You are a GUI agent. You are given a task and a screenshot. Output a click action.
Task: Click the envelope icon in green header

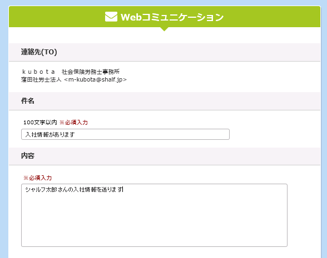coord(111,17)
